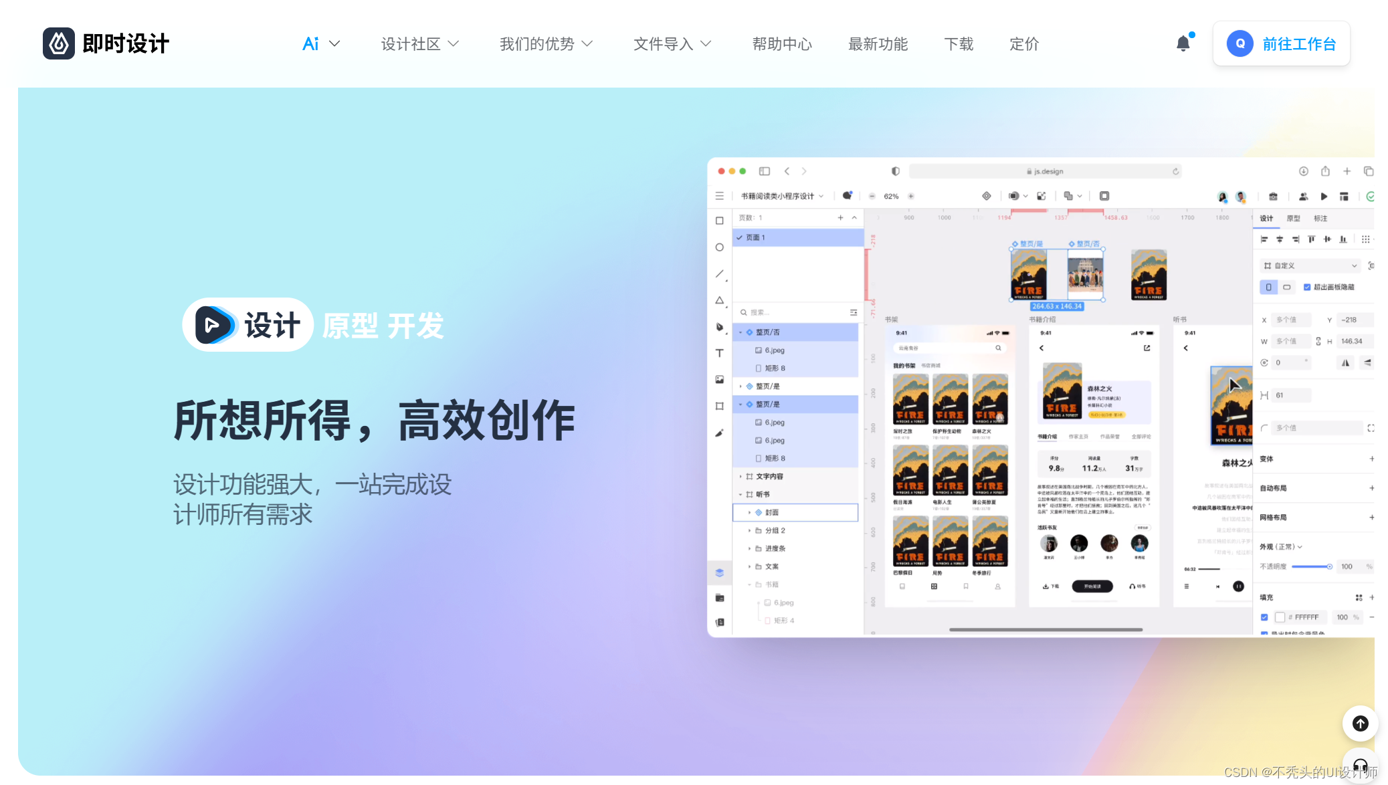The image size is (1388, 785).
Task: Open 帮助中心 in navigation
Action: coord(782,44)
